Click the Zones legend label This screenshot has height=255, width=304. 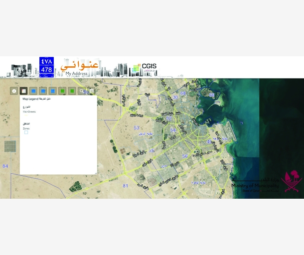pos(26,128)
